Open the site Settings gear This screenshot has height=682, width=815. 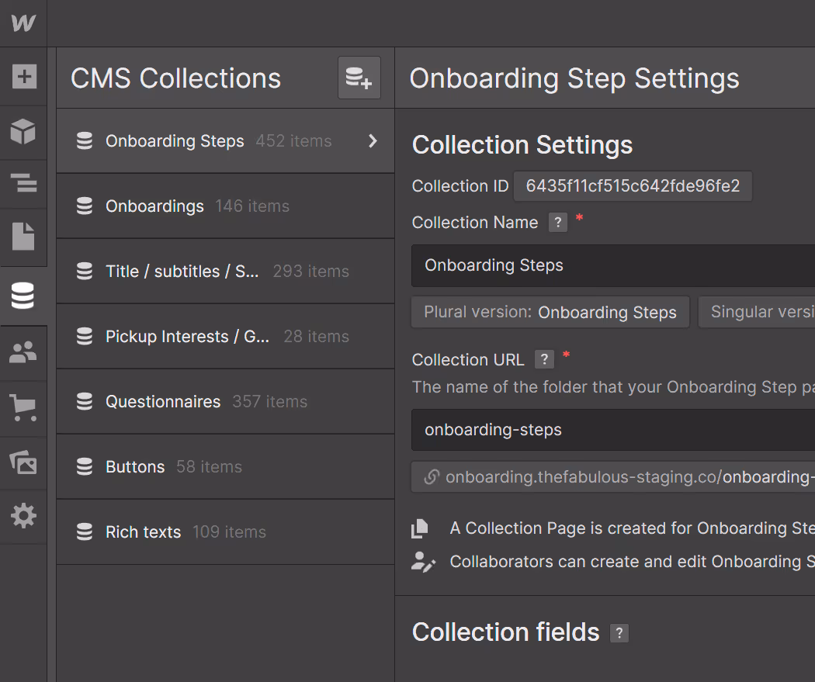pyautogui.click(x=23, y=516)
